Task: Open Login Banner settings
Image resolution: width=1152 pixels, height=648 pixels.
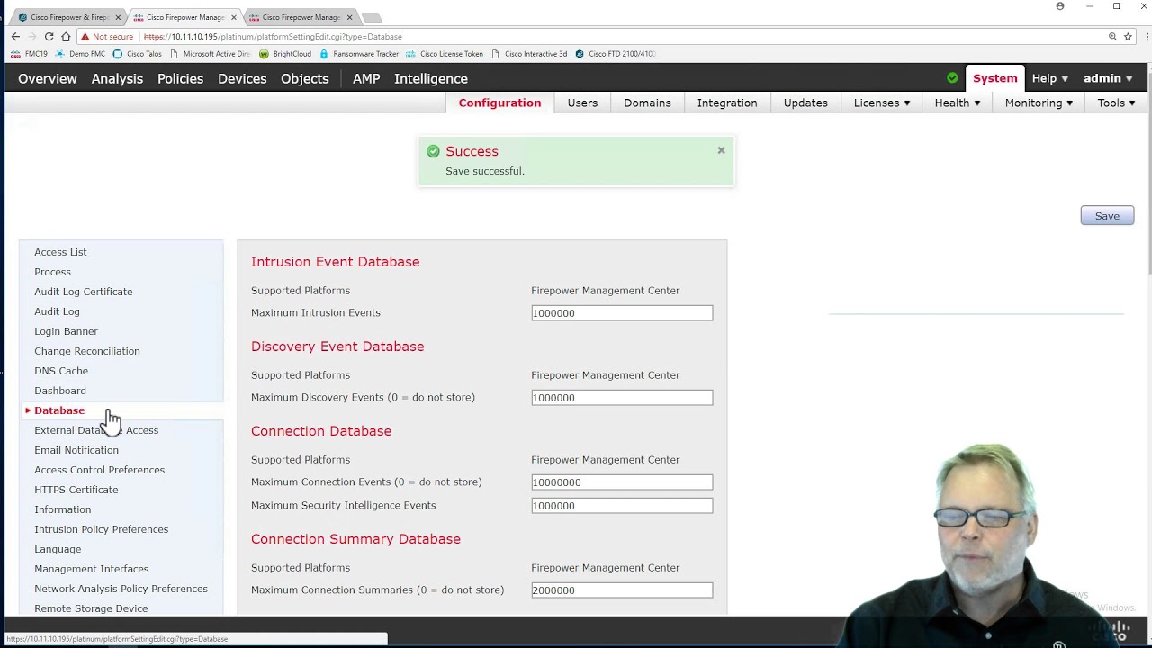Action: (66, 331)
